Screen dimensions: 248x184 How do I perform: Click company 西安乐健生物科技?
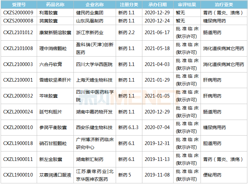point(94,127)
